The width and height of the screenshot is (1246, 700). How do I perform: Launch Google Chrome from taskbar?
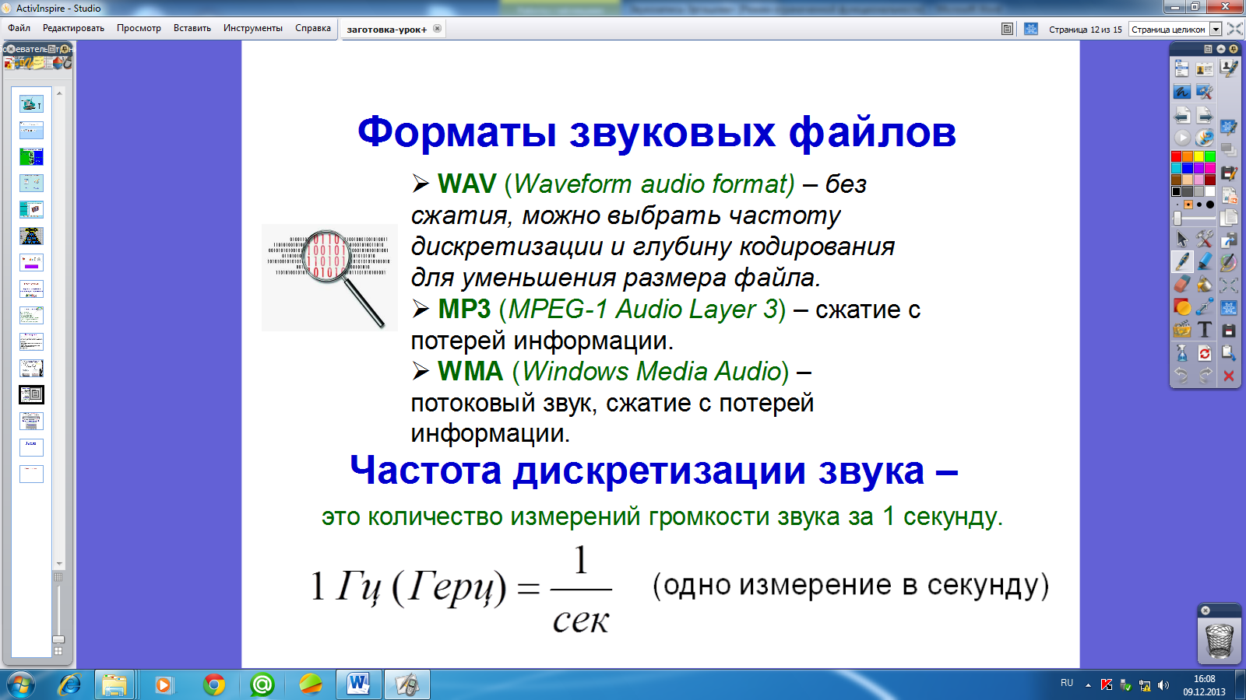click(x=214, y=684)
